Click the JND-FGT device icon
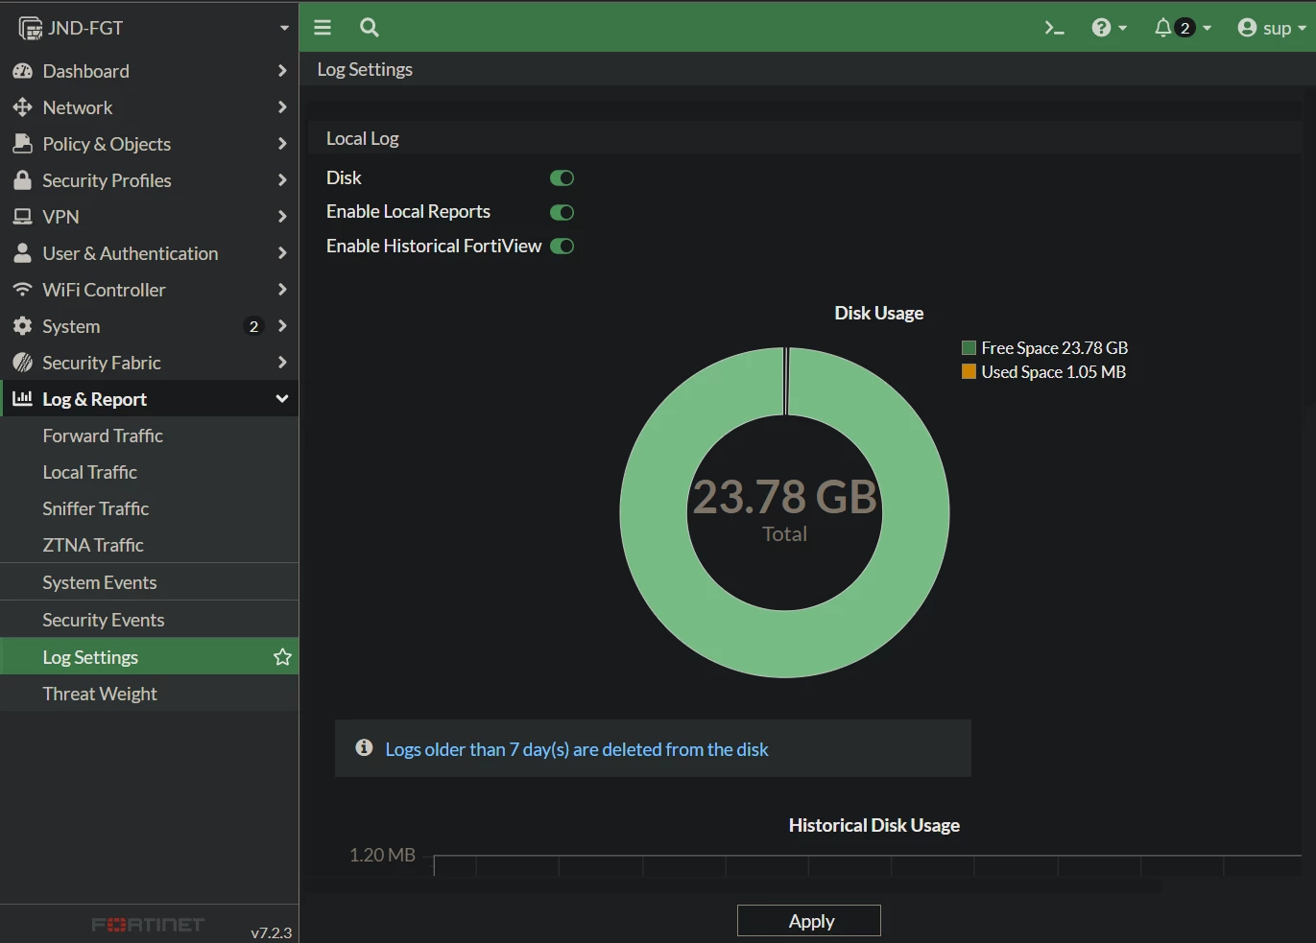This screenshot has width=1316, height=943. click(30, 29)
